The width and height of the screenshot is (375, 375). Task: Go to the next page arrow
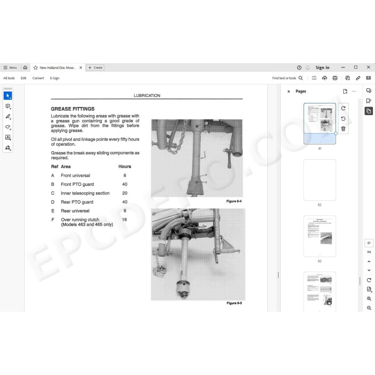[369, 270]
